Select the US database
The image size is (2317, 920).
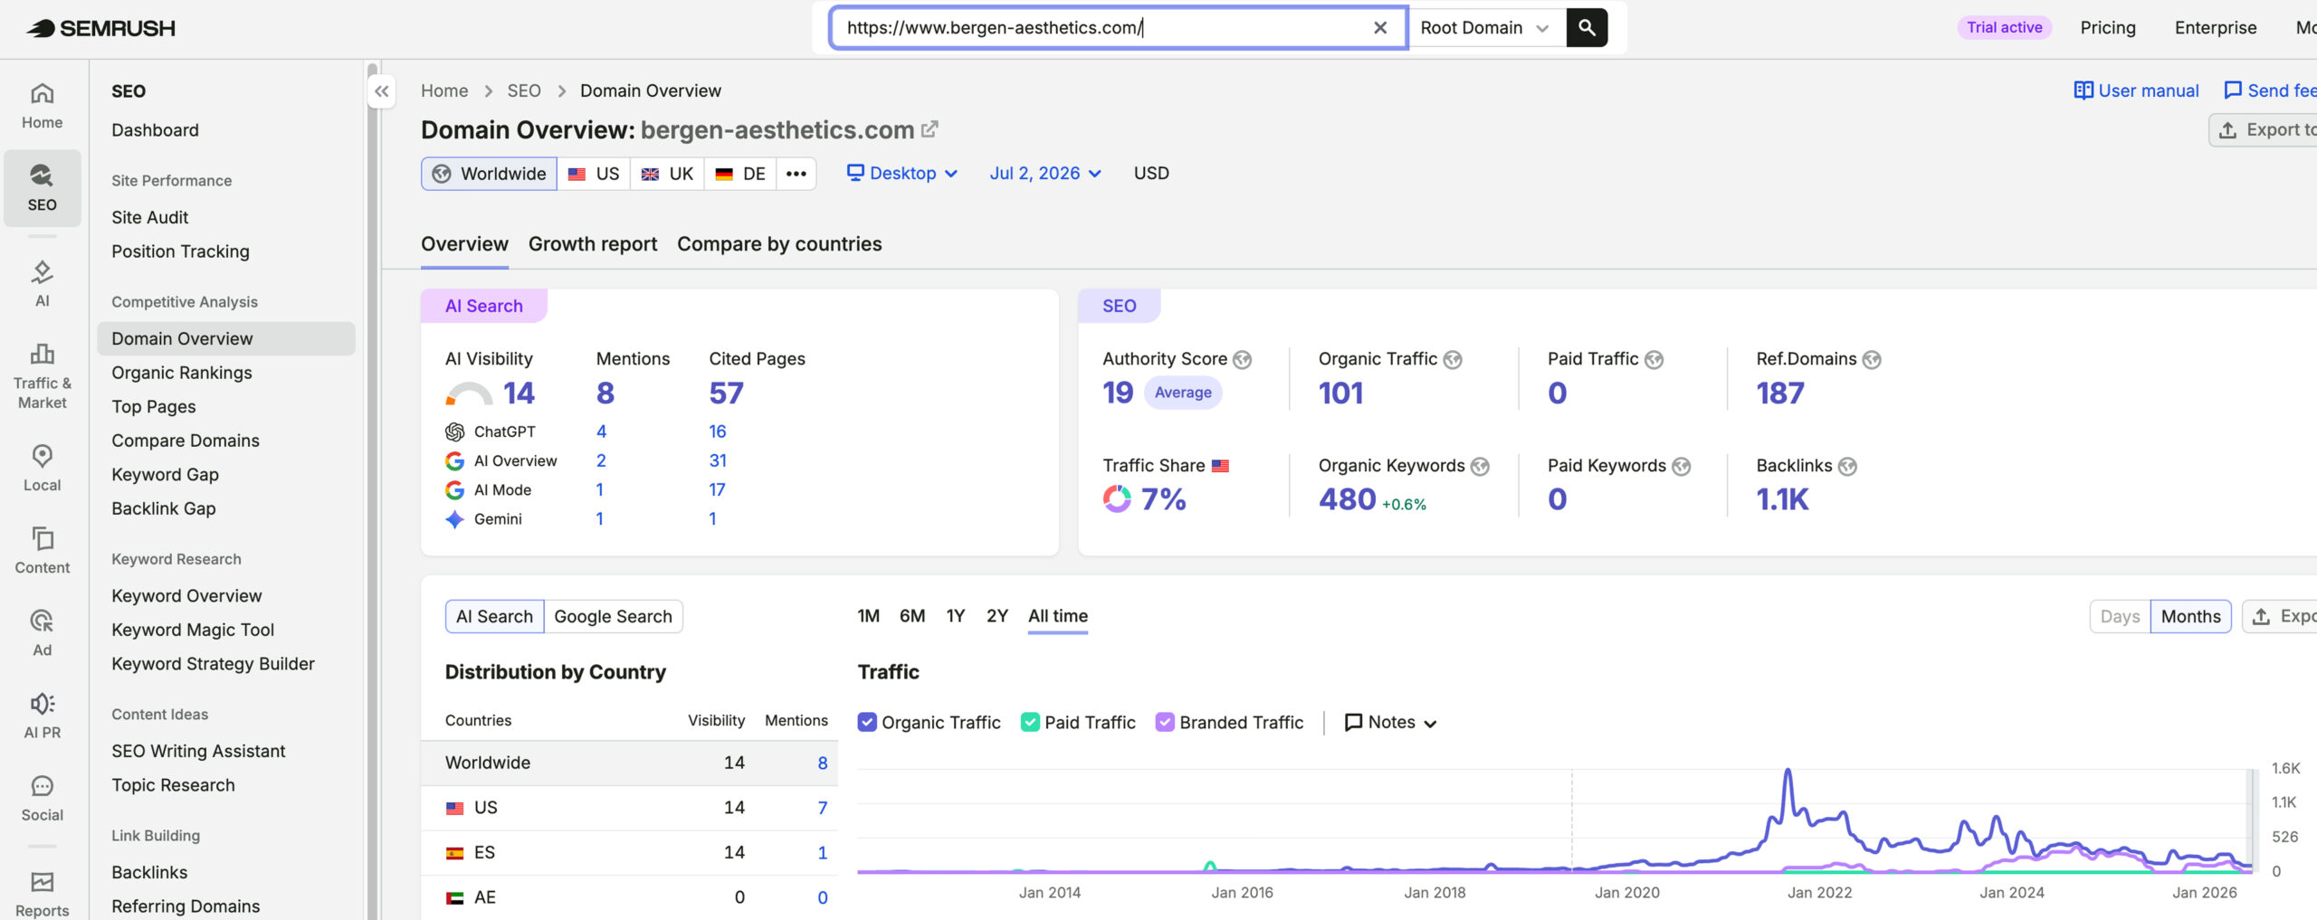(x=594, y=174)
